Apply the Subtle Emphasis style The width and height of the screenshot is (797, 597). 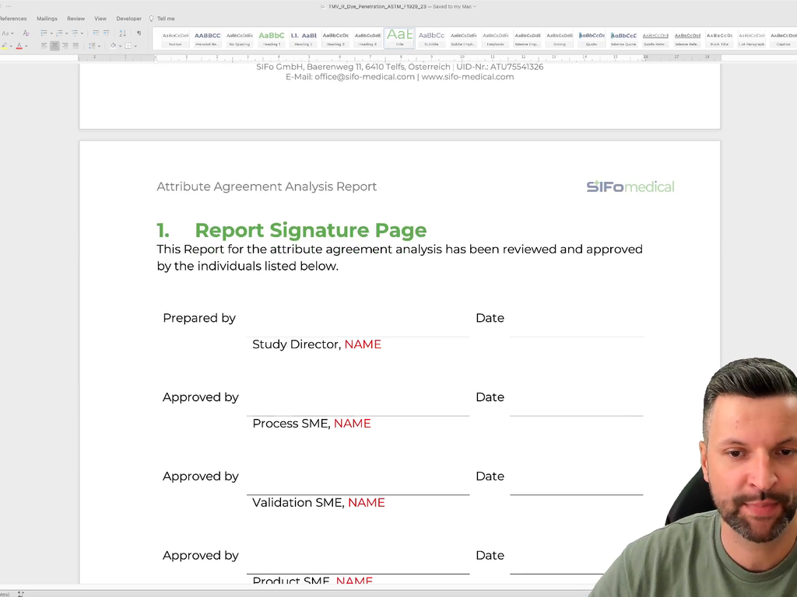(464, 39)
